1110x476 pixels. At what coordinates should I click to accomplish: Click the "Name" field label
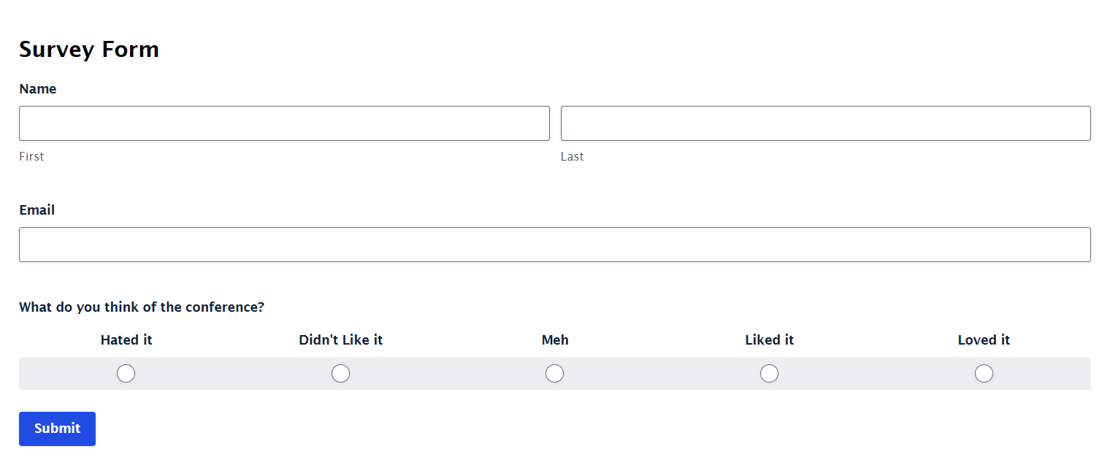click(x=38, y=89)
